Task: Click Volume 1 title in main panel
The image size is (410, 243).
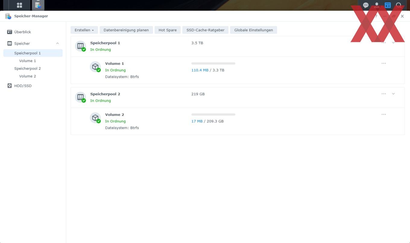Action: [x=115, y=64]
